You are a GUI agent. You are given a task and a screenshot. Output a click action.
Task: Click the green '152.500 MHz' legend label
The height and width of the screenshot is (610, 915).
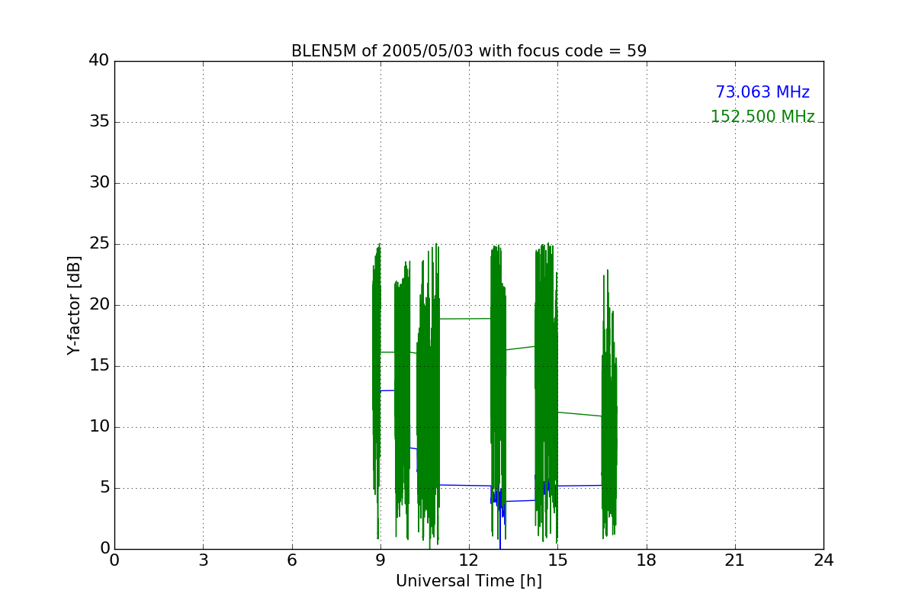pyautogui.click(x=762, y=117)
